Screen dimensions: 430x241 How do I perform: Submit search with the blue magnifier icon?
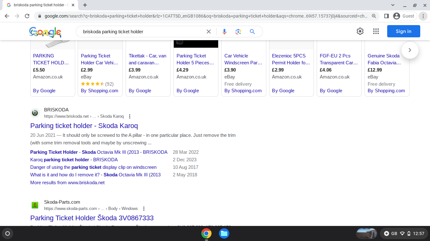point(252,31)
